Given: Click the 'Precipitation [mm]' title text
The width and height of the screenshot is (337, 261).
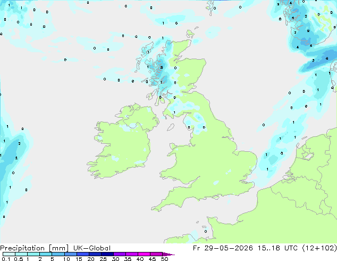Looking at the screenshot, I should [x=35, y=248].
